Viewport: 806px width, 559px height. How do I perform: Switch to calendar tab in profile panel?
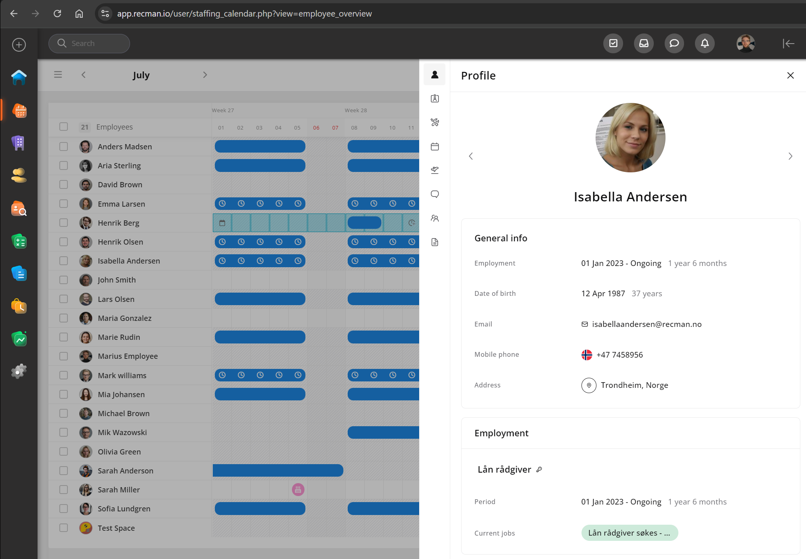(434, 147)
